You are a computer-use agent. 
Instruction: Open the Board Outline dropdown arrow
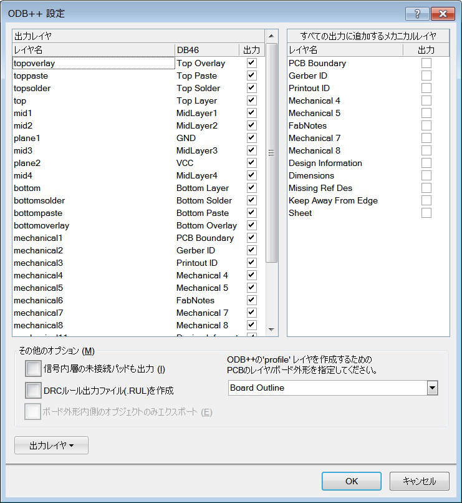432,388
